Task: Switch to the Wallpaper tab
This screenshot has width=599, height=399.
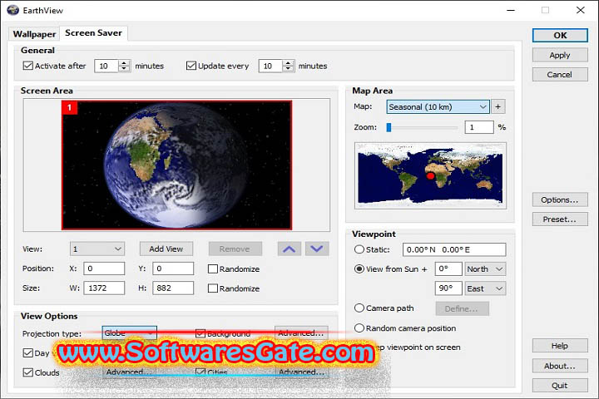Action: click(34, 34)
